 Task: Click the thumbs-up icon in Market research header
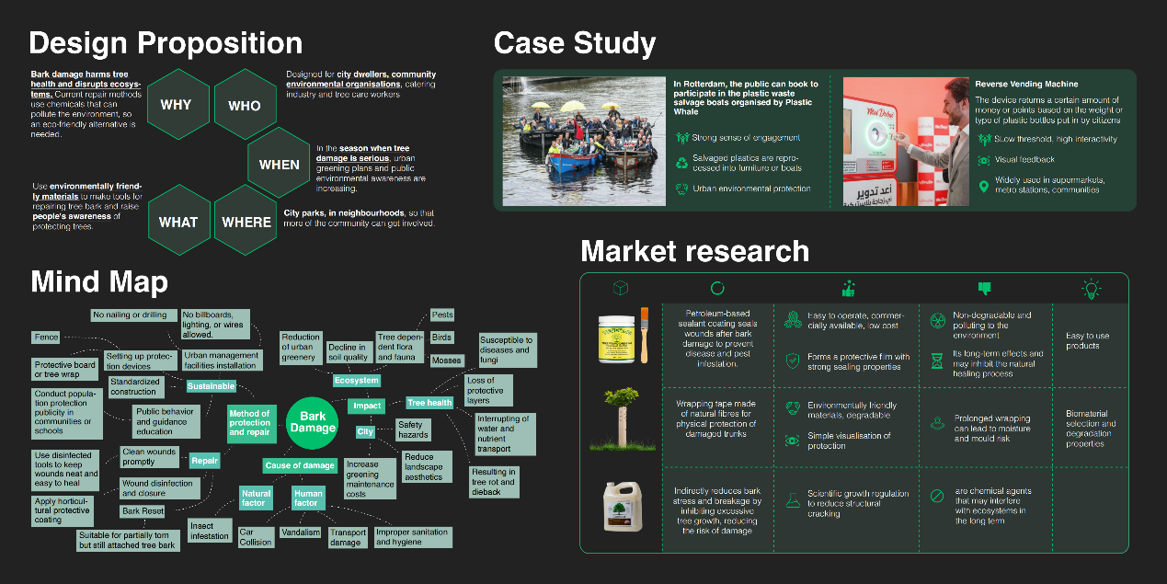point(847,288)
